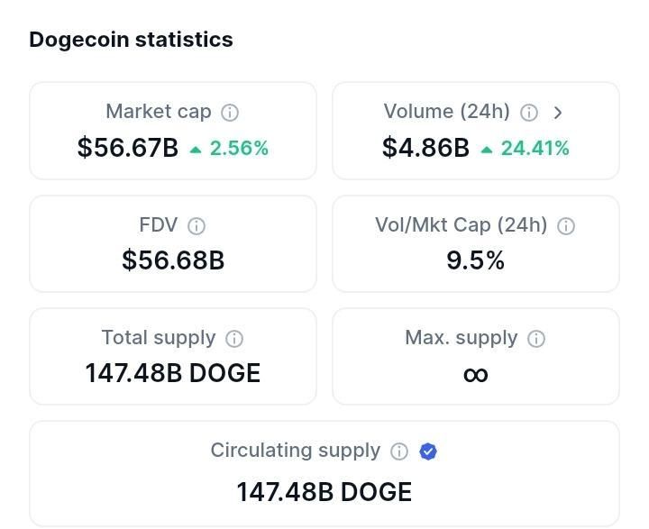Click the Circulating supply info icon

tap(399, 451)
